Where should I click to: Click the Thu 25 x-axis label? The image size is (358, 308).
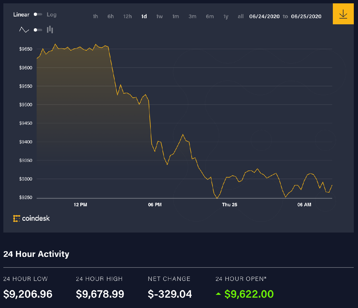click(x=230, y=205)
